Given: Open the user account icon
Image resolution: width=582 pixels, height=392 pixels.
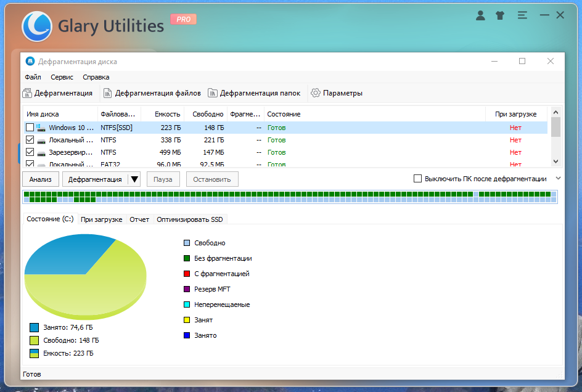Looking at the screenshot, I should click(480, 15).
